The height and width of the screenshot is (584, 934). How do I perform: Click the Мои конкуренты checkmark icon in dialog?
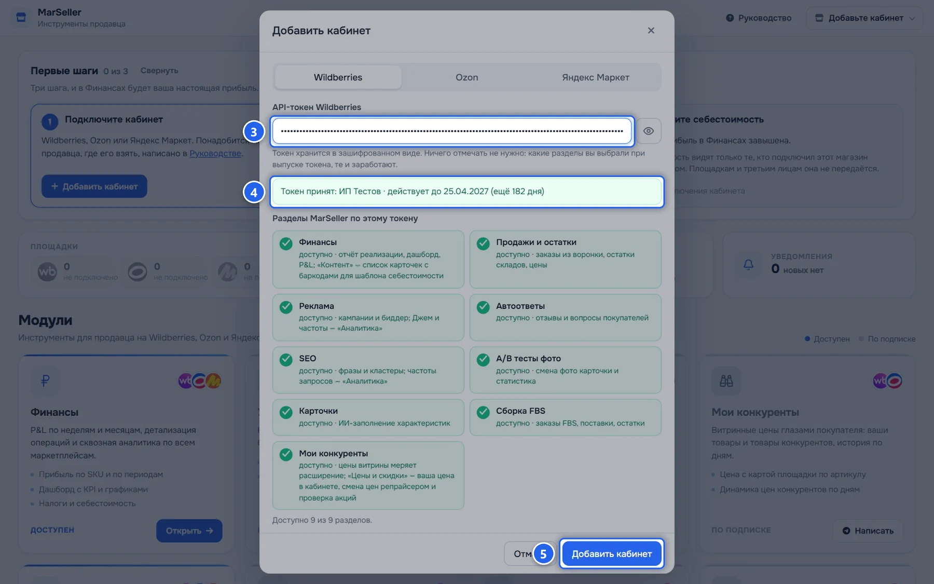pyautogui.click(x=286, y=454)
